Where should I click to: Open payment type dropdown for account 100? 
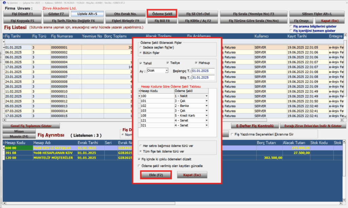(x=206, y=96)
